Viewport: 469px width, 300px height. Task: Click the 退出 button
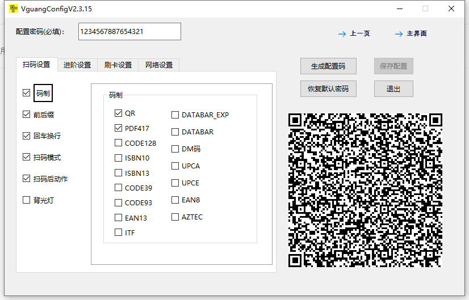click(393, 88)
